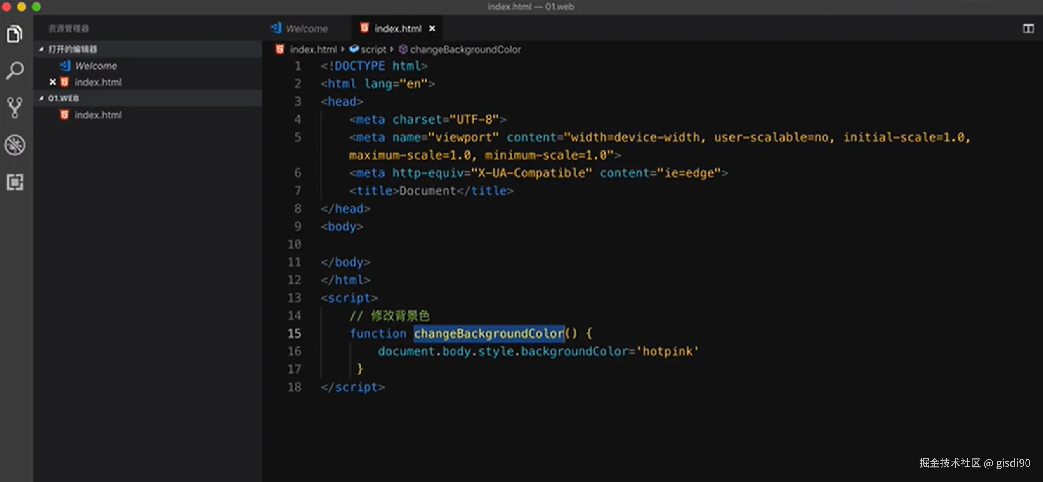The image size is (1043, 482).
Task: Open the Explorer view in activity bar
Action: (15, 34)
